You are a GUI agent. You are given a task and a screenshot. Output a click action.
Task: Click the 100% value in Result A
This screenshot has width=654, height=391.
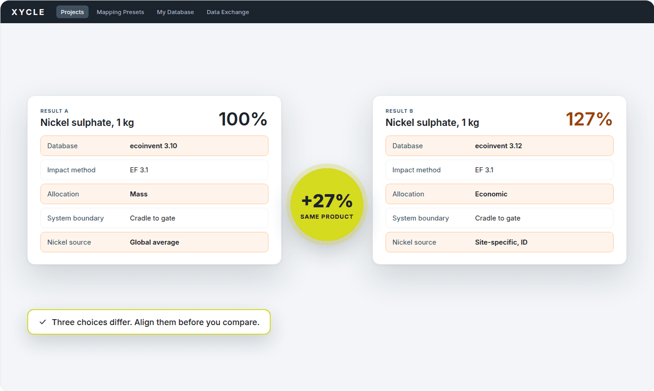coord(243,119)
